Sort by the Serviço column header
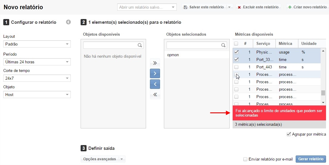The image size is (329, 165). click(x=264, y=43)
